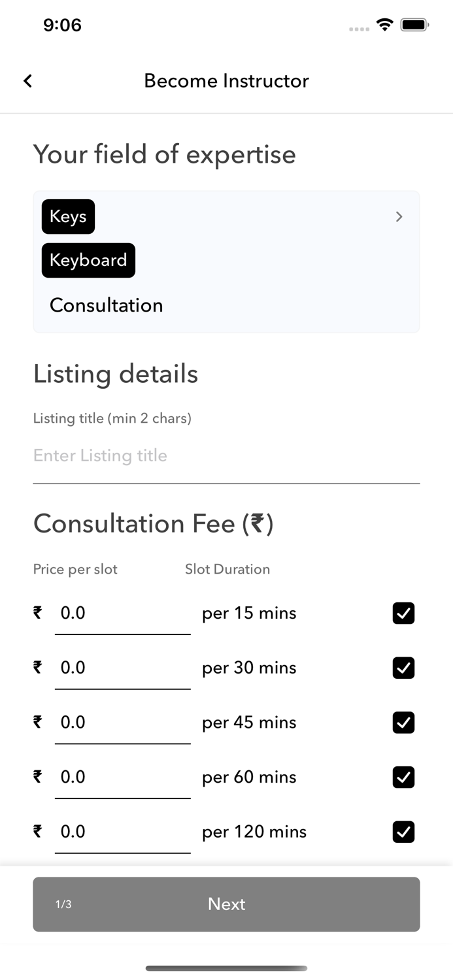Select the Keyboard tag
Viewport: 453px width, 980px height.
coord(88,260)
